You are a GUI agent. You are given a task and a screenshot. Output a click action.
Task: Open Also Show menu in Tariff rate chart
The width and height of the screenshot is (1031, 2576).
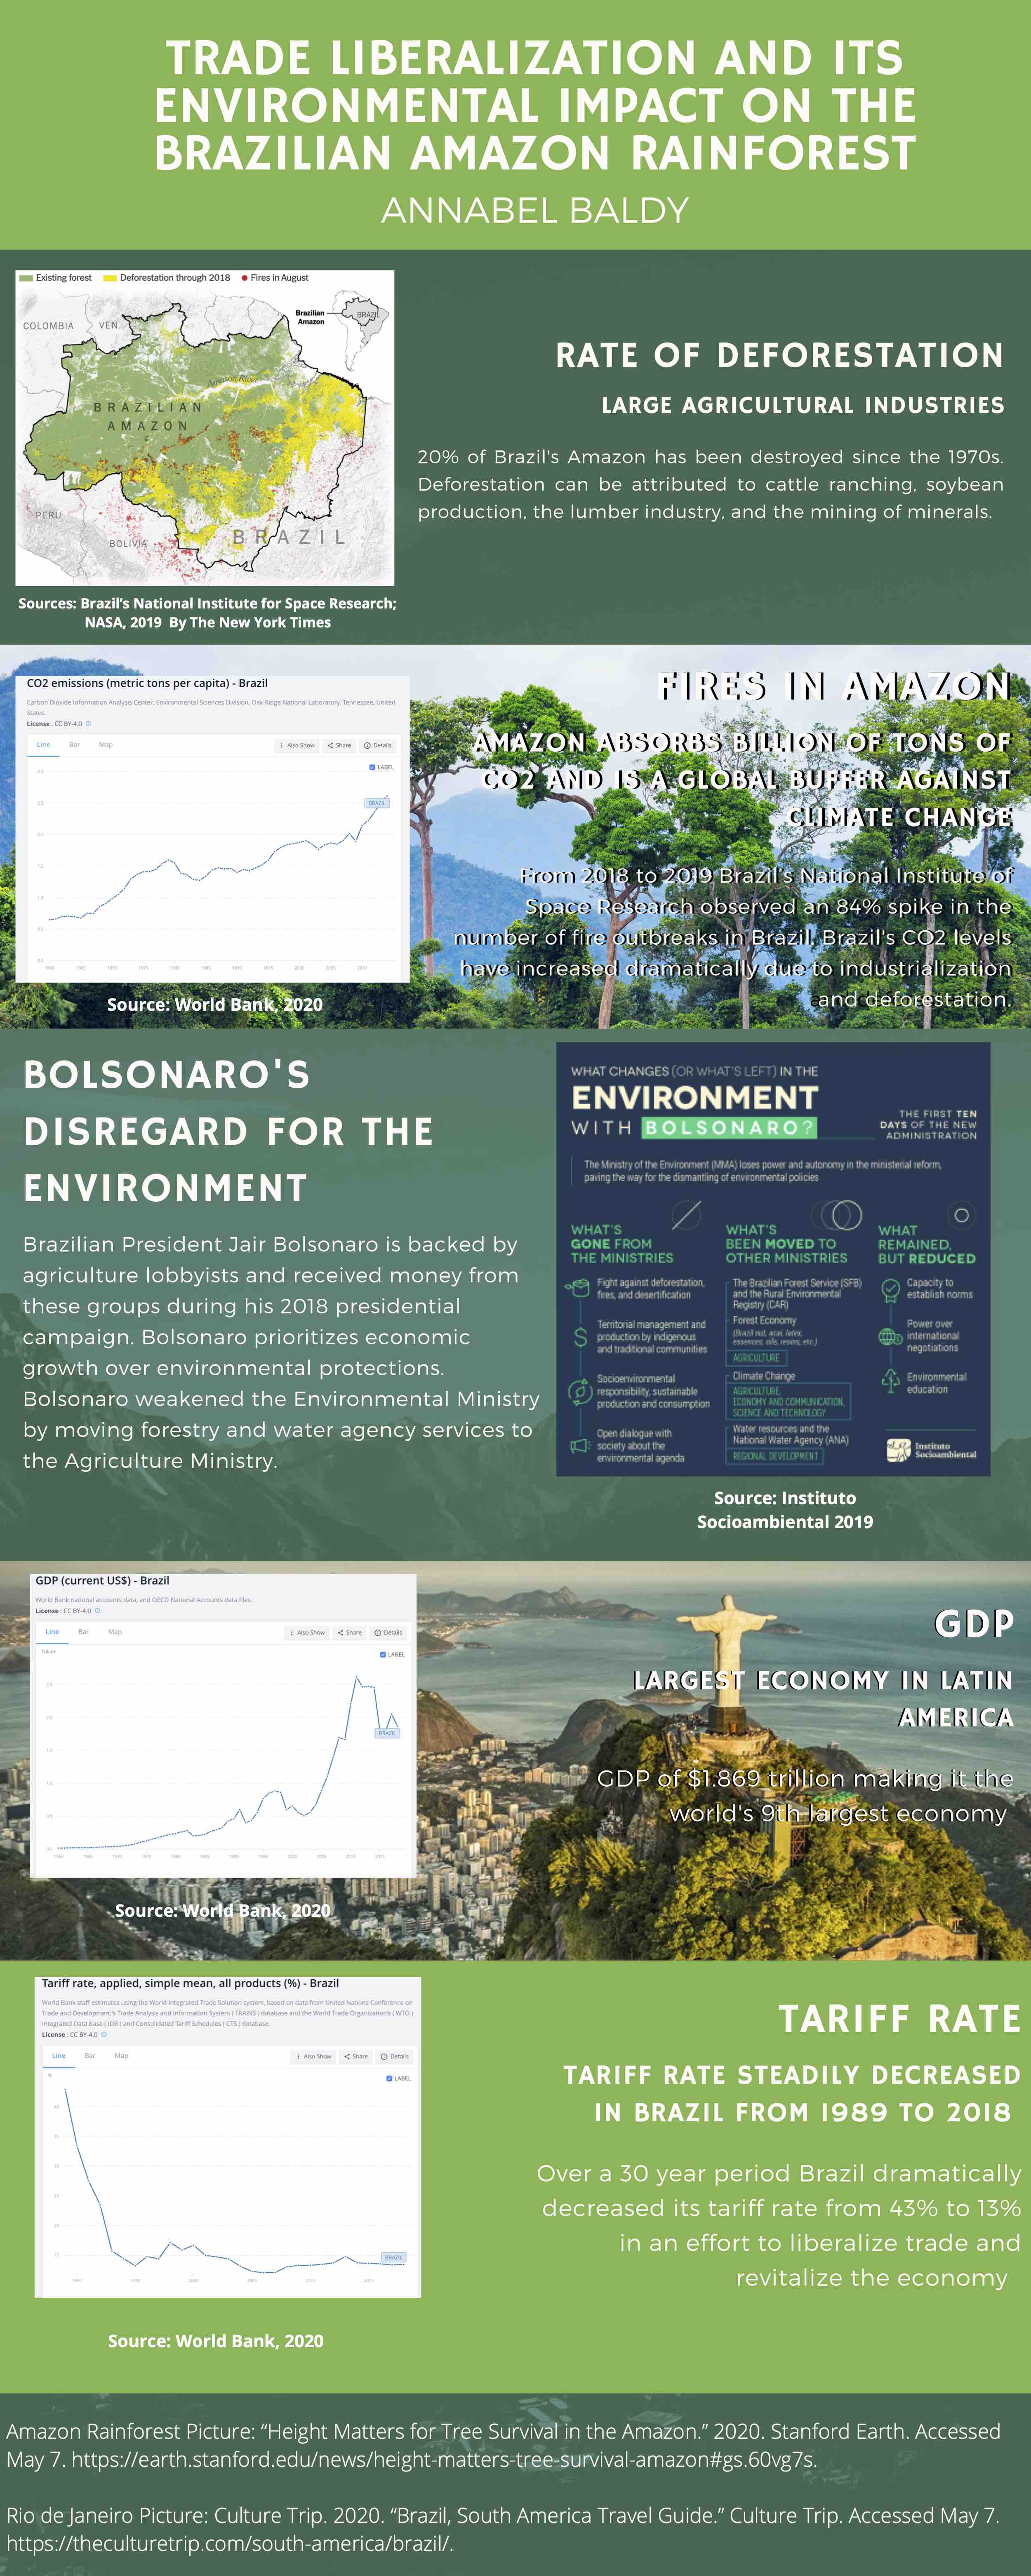click(x=314, y=2056)
